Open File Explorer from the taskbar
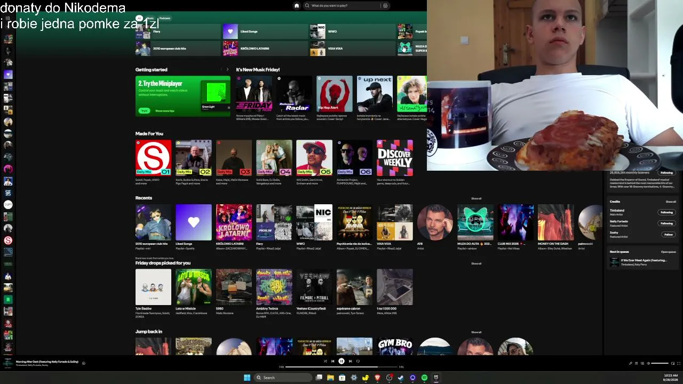 tap(330, 378)
